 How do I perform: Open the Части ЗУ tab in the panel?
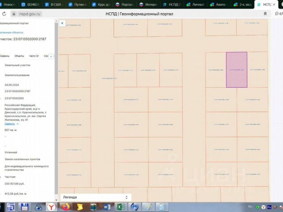pyautogui.click(x=34, y=56)
